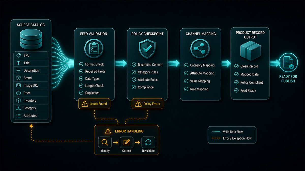This screenshot has width=305, height=171.
Task: Click the Attribute Mapping text
Action: click(x=202, y=73)
